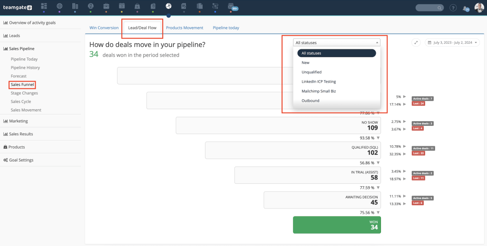Pick Mailchimp Small Biz status option
The height and width of the screenshot is (246, 487).
319,91
